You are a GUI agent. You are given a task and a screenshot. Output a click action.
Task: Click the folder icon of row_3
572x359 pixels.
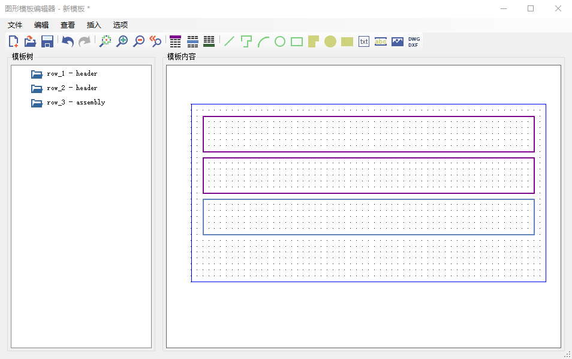(37, 103)
